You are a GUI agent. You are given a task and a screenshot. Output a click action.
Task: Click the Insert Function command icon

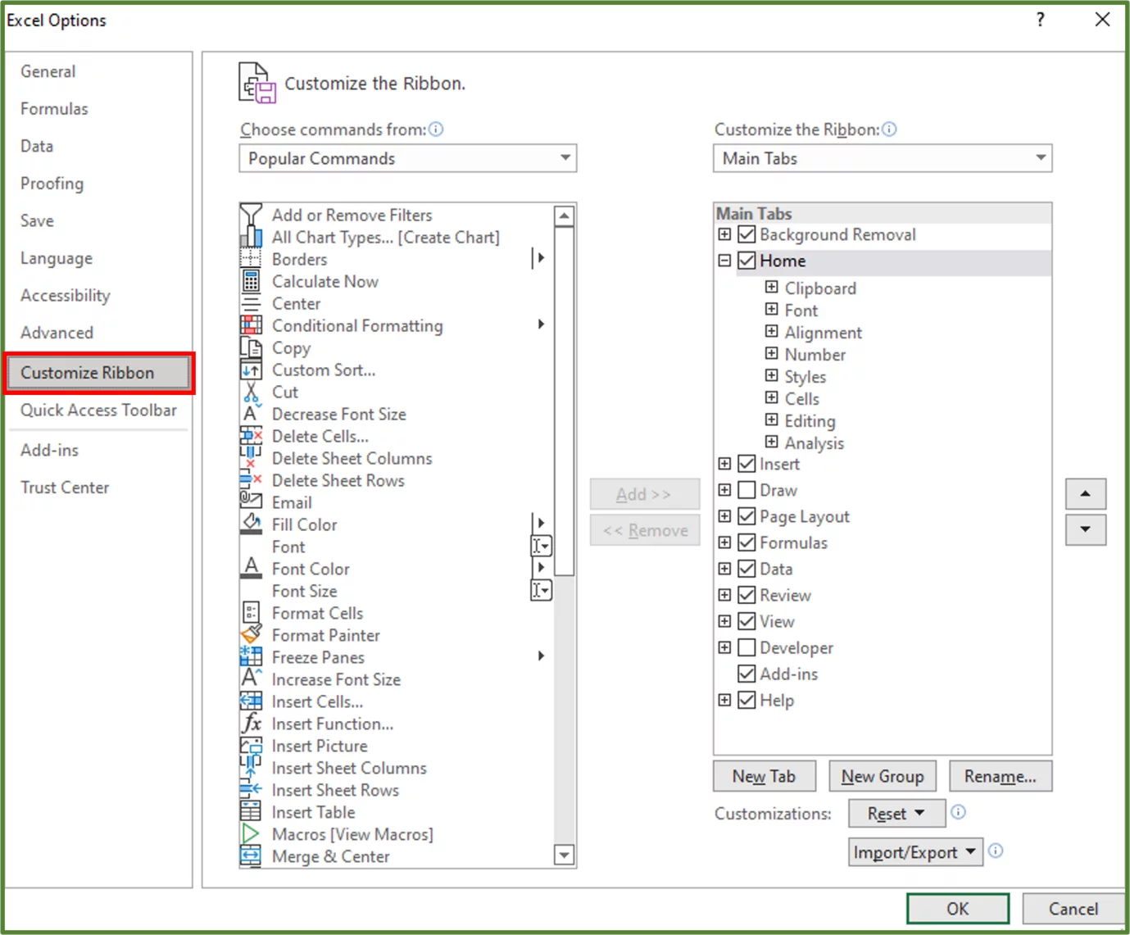252,724
